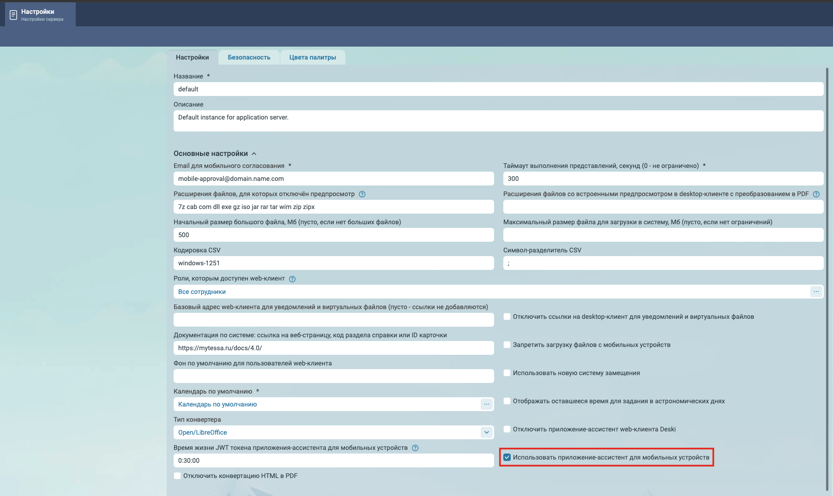Click help icon beside JWT token lifetime label

[x=415, y=448]
